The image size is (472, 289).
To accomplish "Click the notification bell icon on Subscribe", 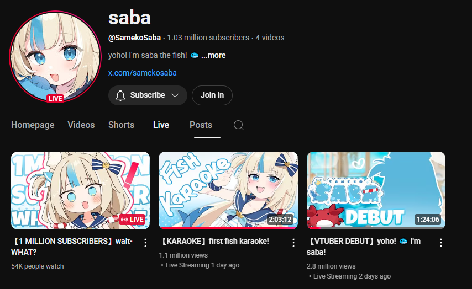I will coord(120,95).
